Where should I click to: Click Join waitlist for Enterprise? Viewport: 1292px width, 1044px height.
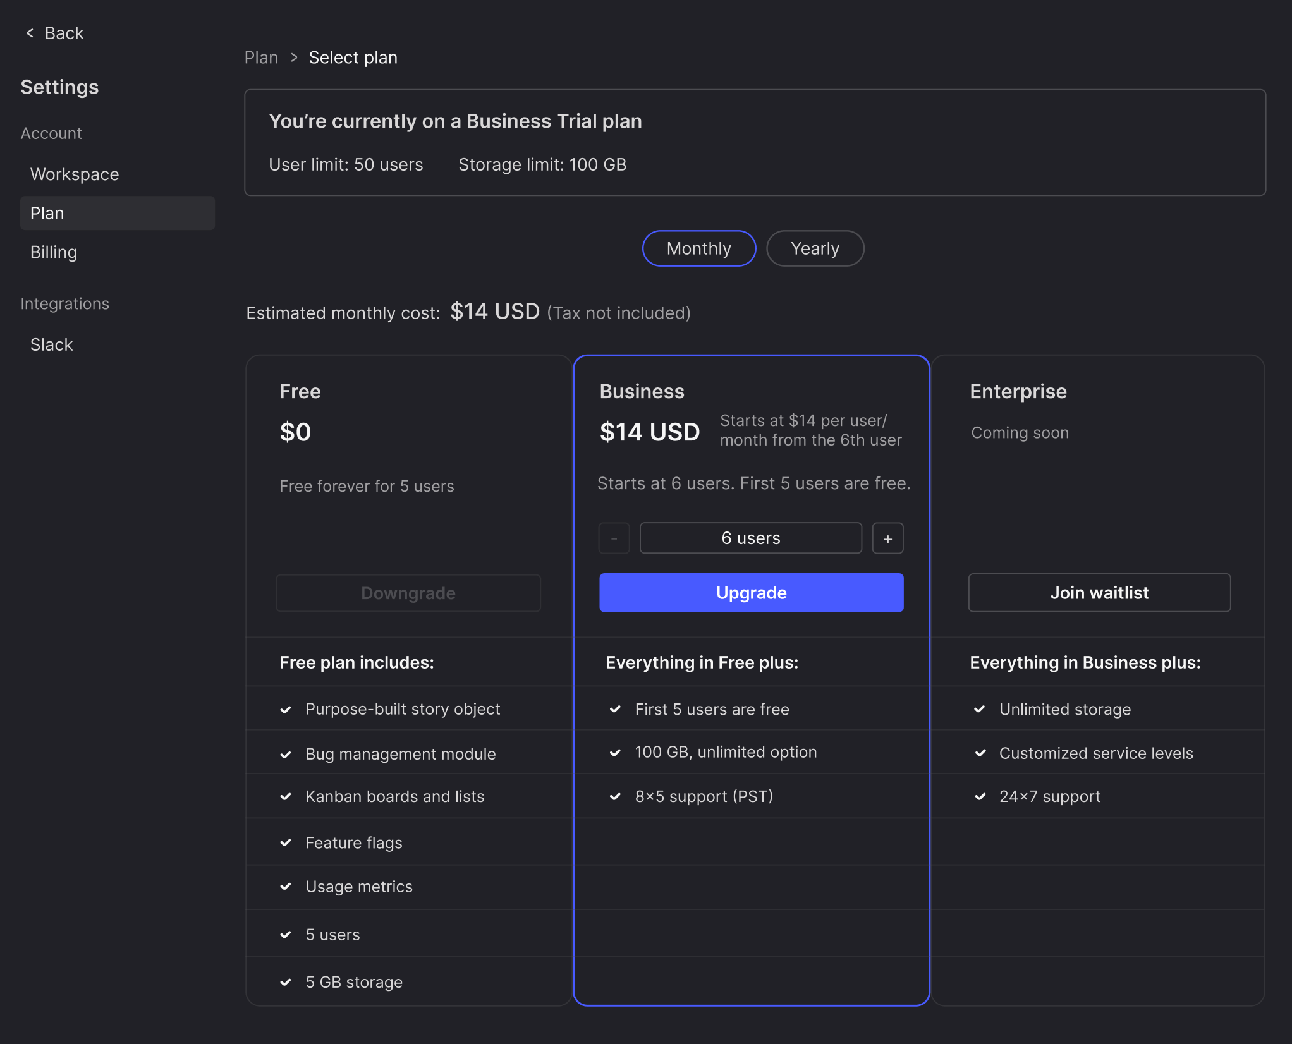tap(1099, 593)
